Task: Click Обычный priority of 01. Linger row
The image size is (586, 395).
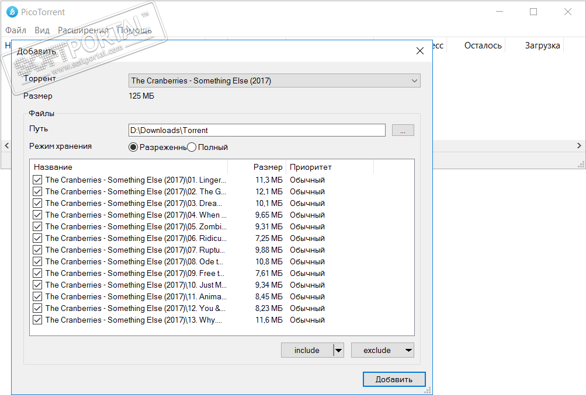Action: click(307, 180)
